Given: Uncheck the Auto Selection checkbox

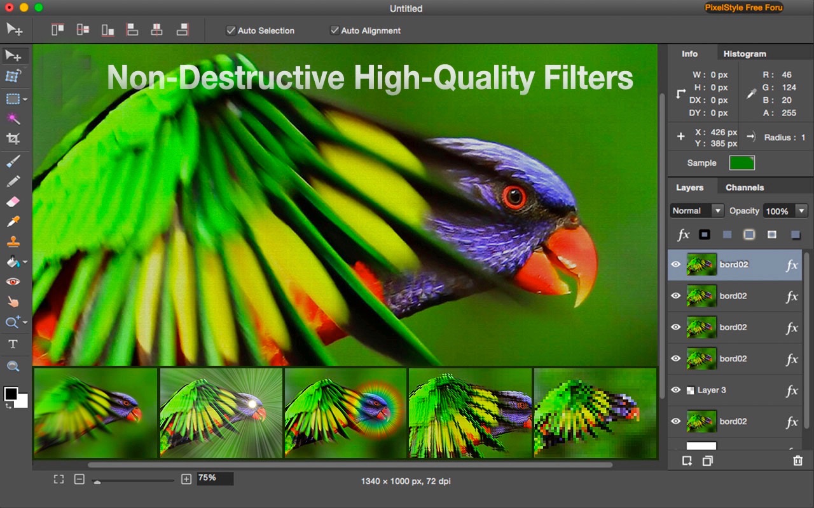Looking at the screenshot, I should (x=231, y=30).
